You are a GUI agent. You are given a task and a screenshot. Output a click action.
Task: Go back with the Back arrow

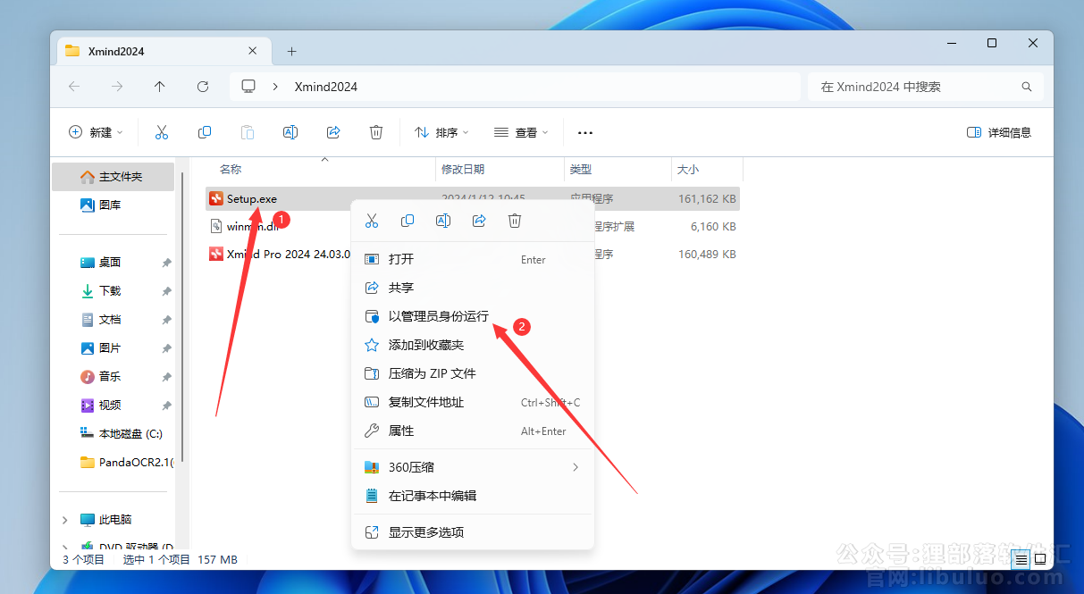[74, 87]
